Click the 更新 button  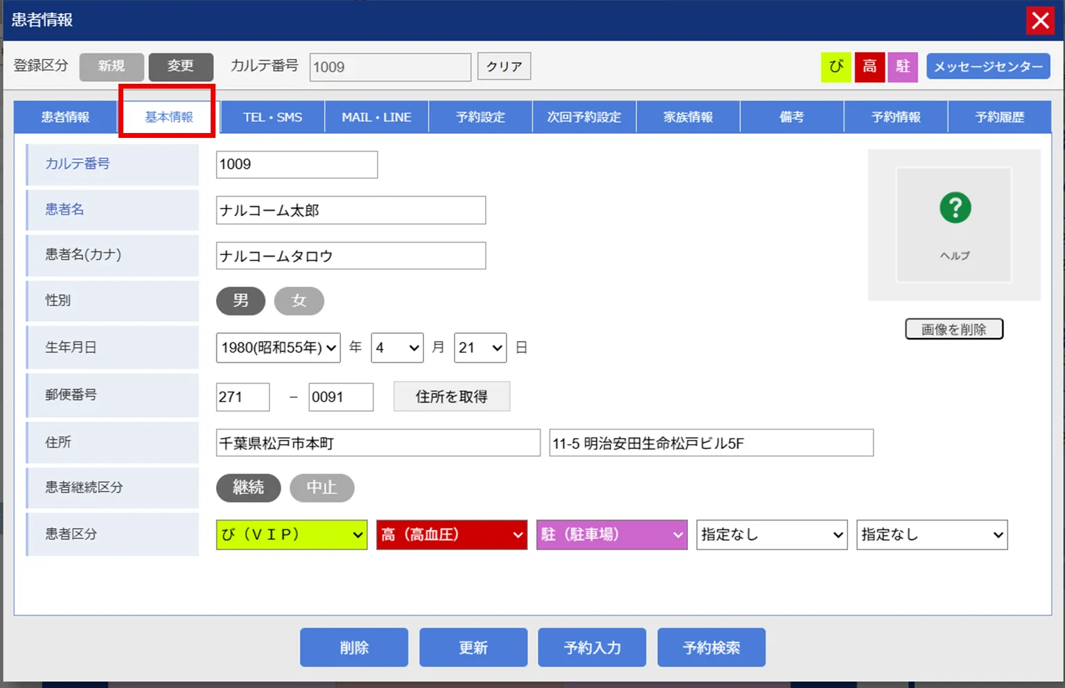[473, 648]
